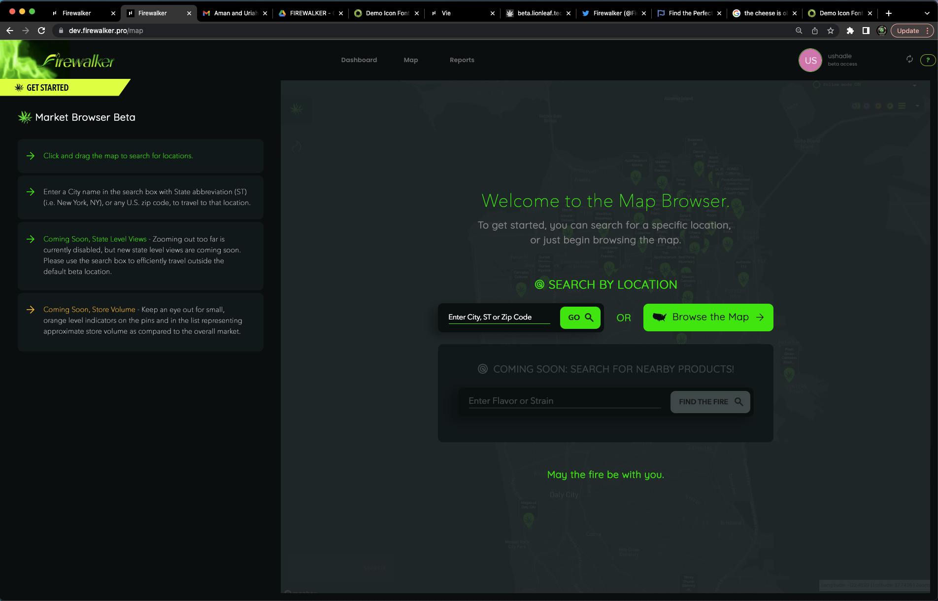This screenshot has width=938, height=601.
Task: Click 'May the fire be with you.' text
Action: point(605,475)
